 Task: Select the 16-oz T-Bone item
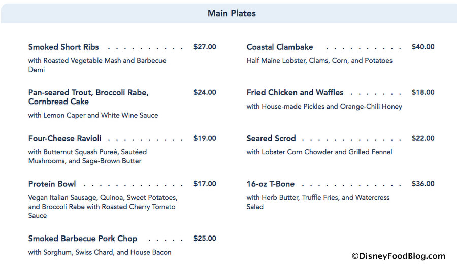tap(271, 184)
